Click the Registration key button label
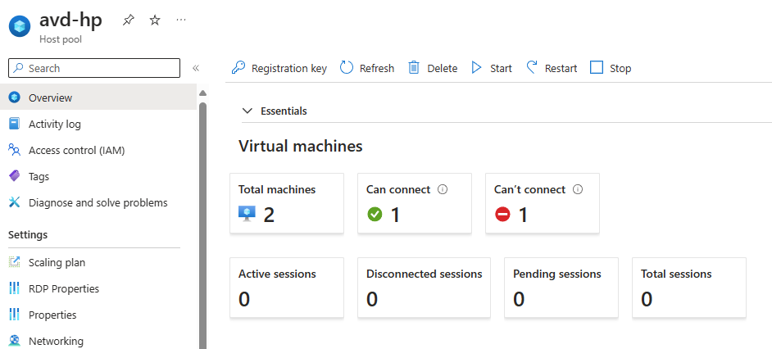This screenshot has height=349, width=772. point(289,69)
